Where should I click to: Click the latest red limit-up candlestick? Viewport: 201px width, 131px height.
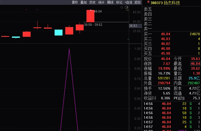tap(90, 16)
